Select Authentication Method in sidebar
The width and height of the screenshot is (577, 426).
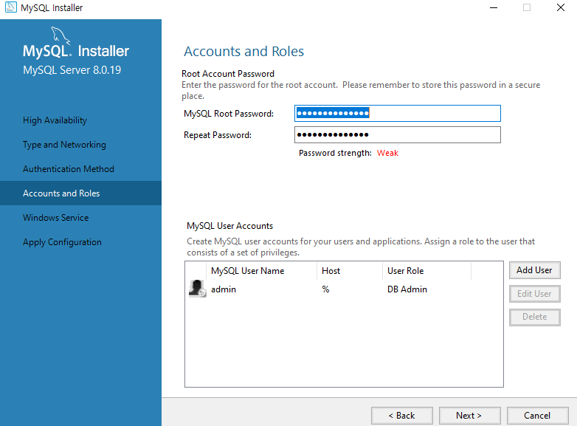tap(69, 169)
